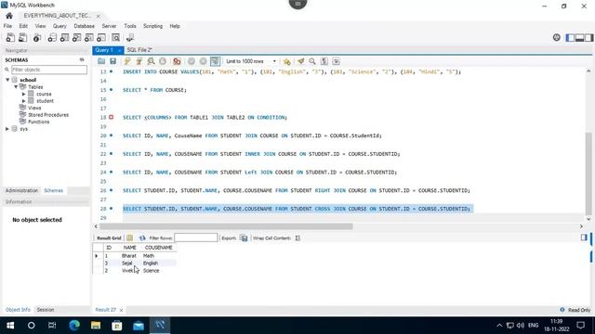Viewport: 595px width, 334px height.
Task: Execute statement under cursor icon
Action: pos(139,61)
